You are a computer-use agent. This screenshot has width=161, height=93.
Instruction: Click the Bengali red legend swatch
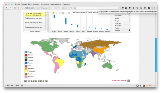pos(26,55)
